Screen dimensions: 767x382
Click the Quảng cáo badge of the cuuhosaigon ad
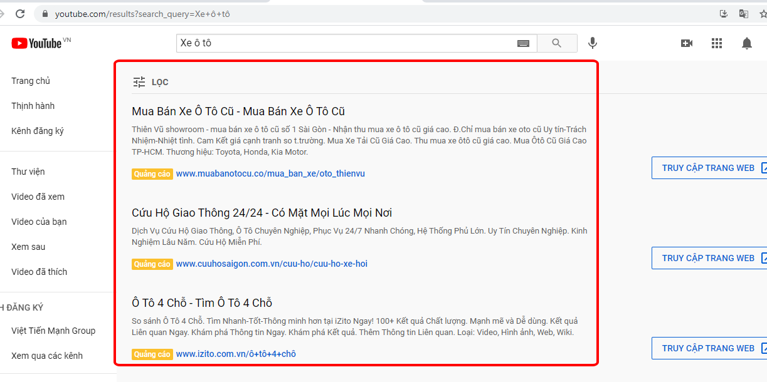coord(152,264)
